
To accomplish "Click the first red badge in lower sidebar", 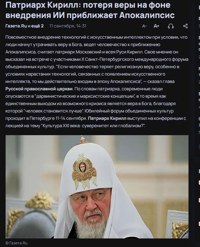I will (x=199, y=182).
